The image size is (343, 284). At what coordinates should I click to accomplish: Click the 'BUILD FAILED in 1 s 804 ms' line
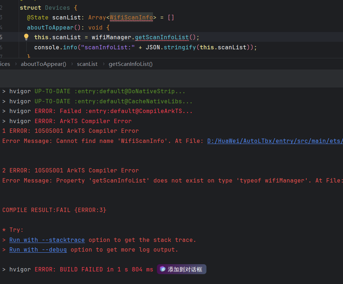pos(94,269)
